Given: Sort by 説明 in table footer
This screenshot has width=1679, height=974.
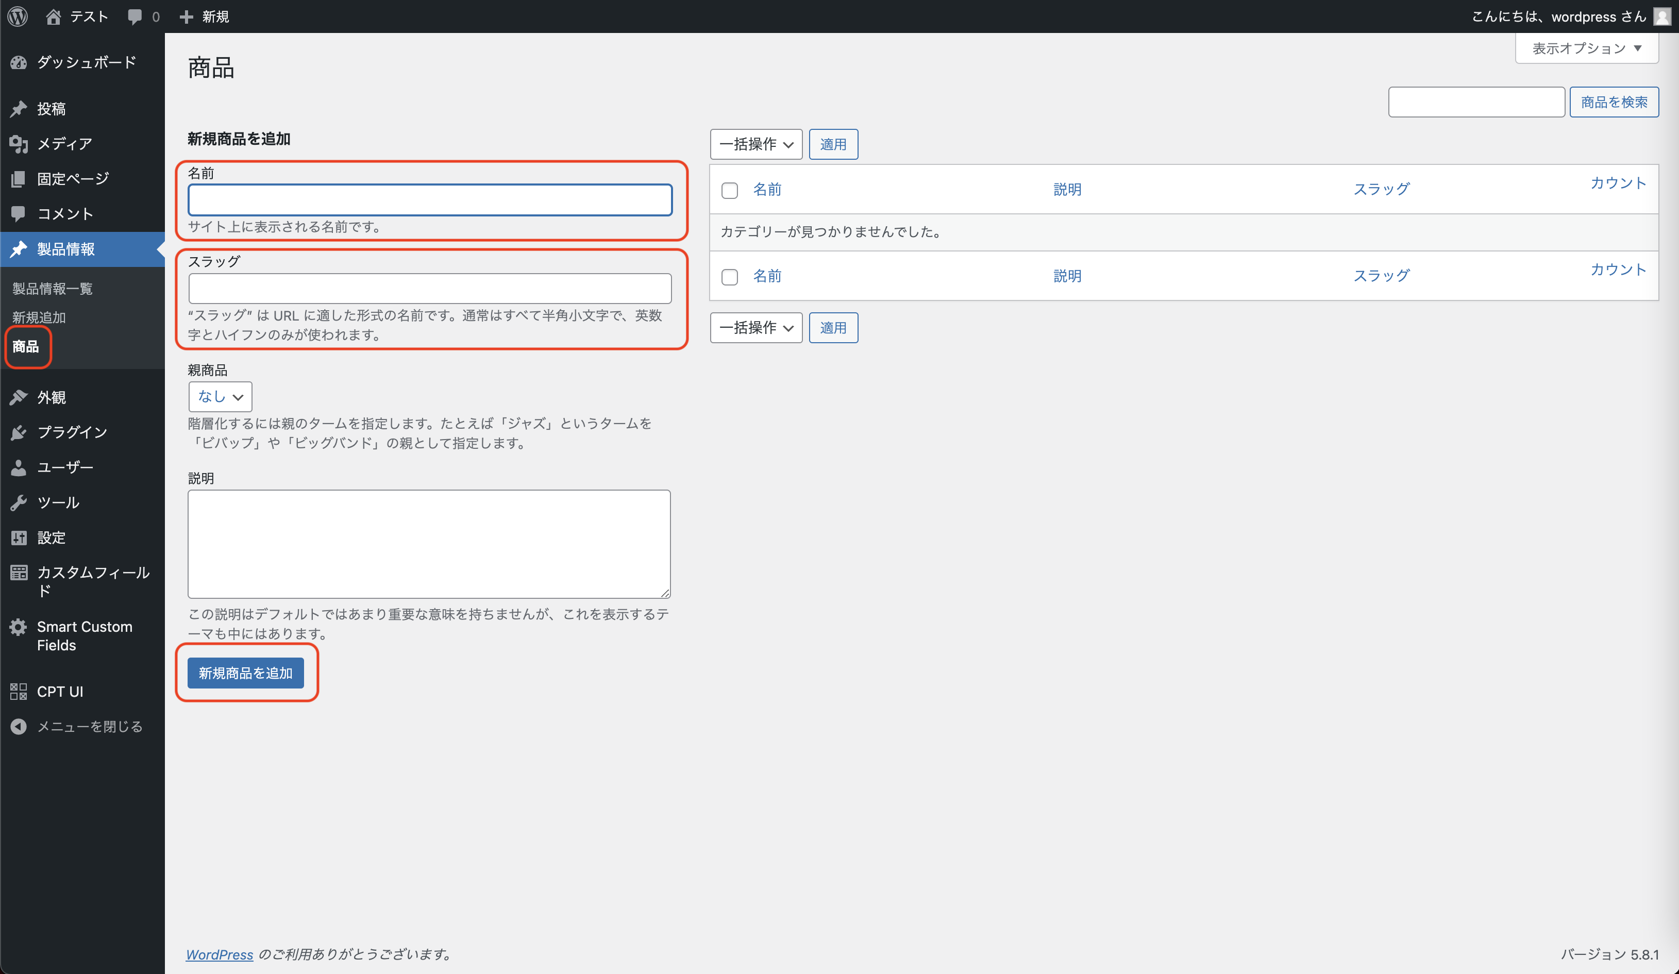Looking at the screenshot, I should coord(1067,276).
